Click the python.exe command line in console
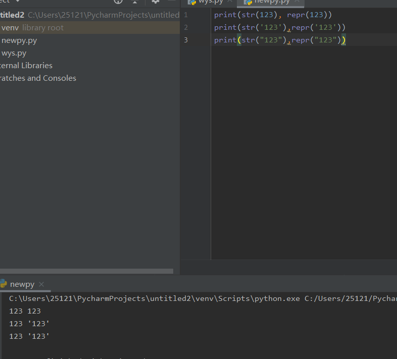This screenshot has width=397, height=359. 203,299
